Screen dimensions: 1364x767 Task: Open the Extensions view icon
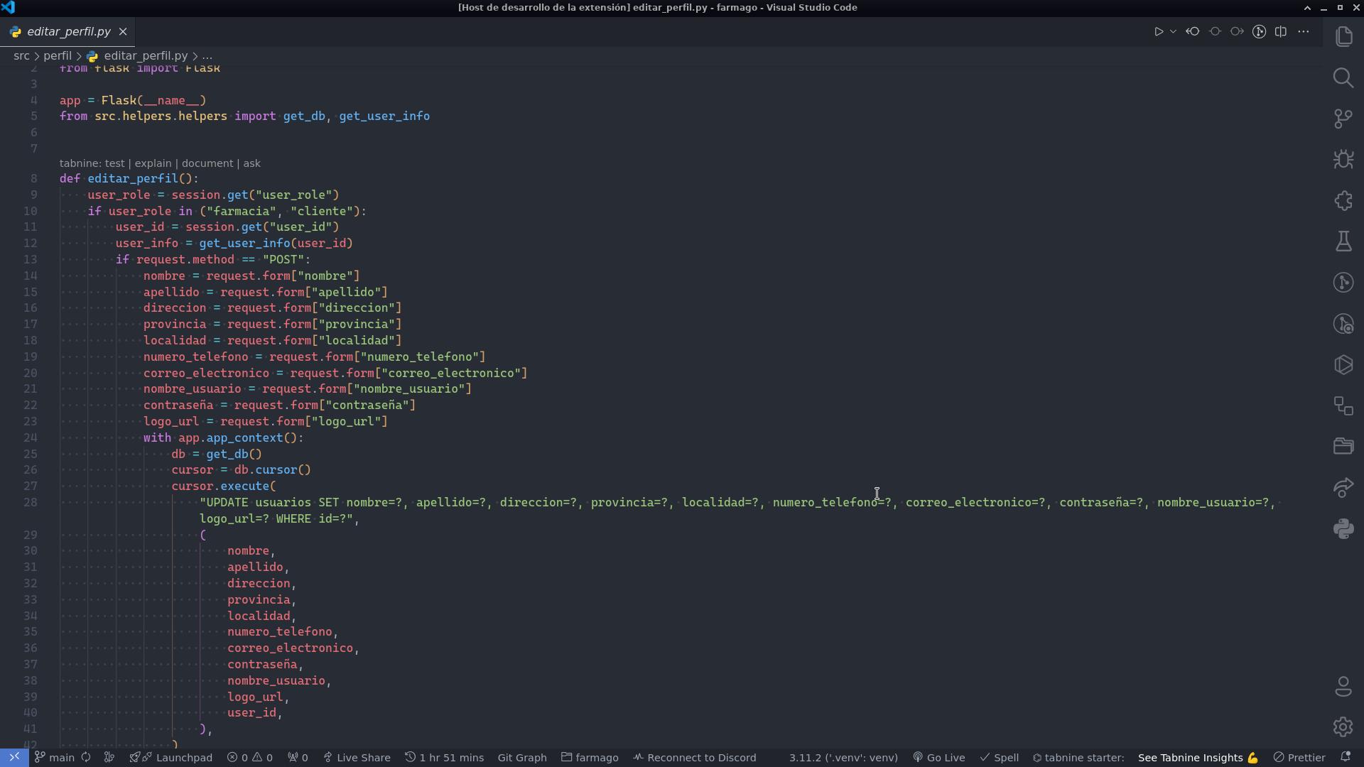1343,200
